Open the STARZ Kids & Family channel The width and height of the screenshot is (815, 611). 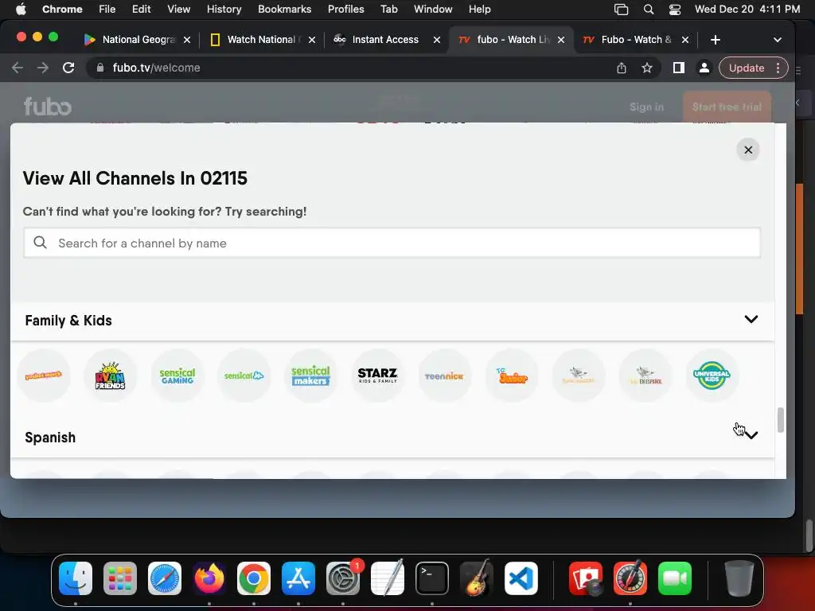(x=377, y=376)
